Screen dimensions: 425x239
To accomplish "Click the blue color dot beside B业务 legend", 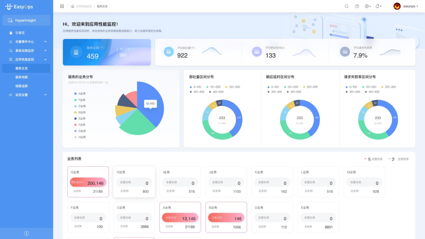I will (x=76, y=112).
